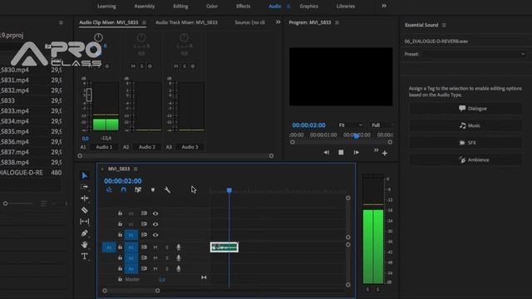Image resolution: width=532 pixels, height=299 pixels.
Task: Open the Audio Track Mixer tab
Action: click(186, 22)
